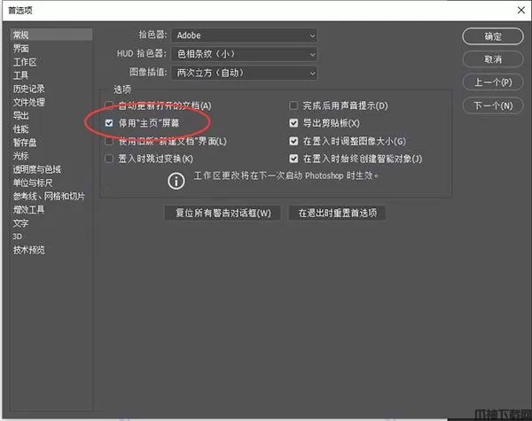This screenshot has height=421, width=532.
Task: Uncheck 停用"主页"屏幕 checkbox
Action: coord(109,123)
